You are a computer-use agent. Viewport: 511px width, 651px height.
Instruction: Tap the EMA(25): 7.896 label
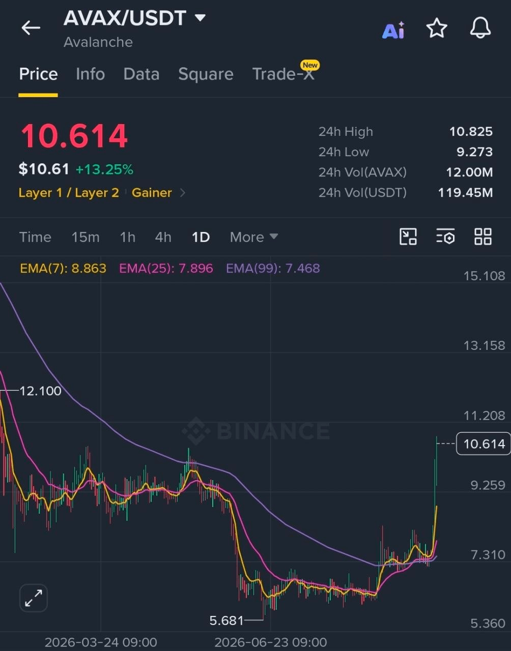click(166, 268)
